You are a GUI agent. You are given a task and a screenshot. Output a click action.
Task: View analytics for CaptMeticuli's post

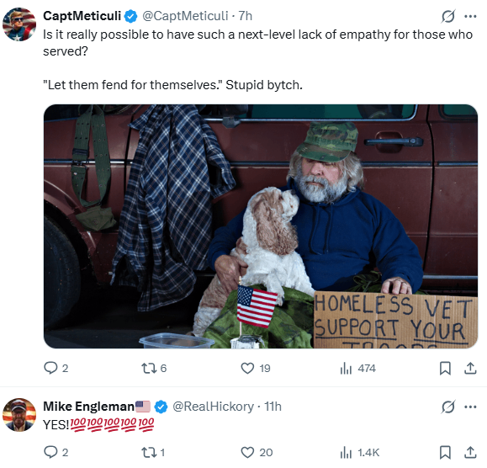pos(357,369)
